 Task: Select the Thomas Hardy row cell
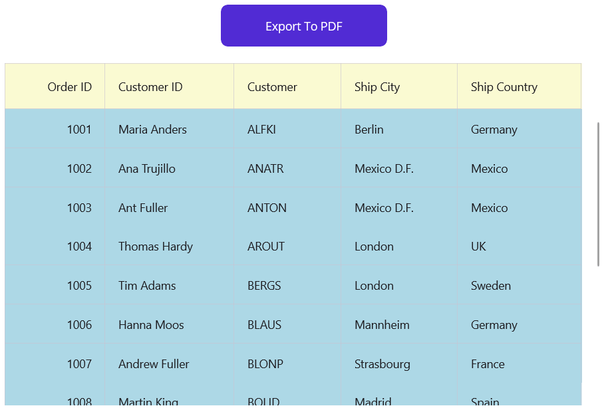point(156,247)
